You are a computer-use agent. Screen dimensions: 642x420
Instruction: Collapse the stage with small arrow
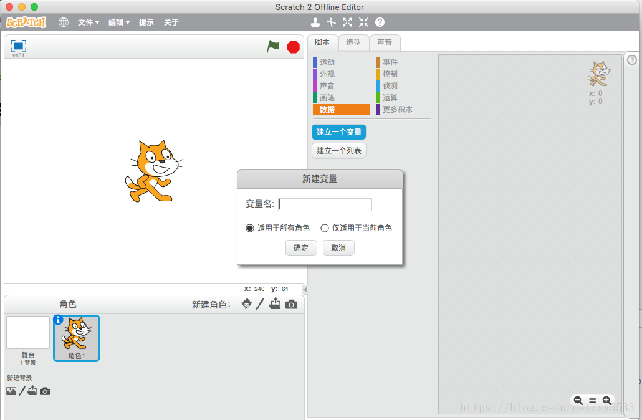click(305, 289)
